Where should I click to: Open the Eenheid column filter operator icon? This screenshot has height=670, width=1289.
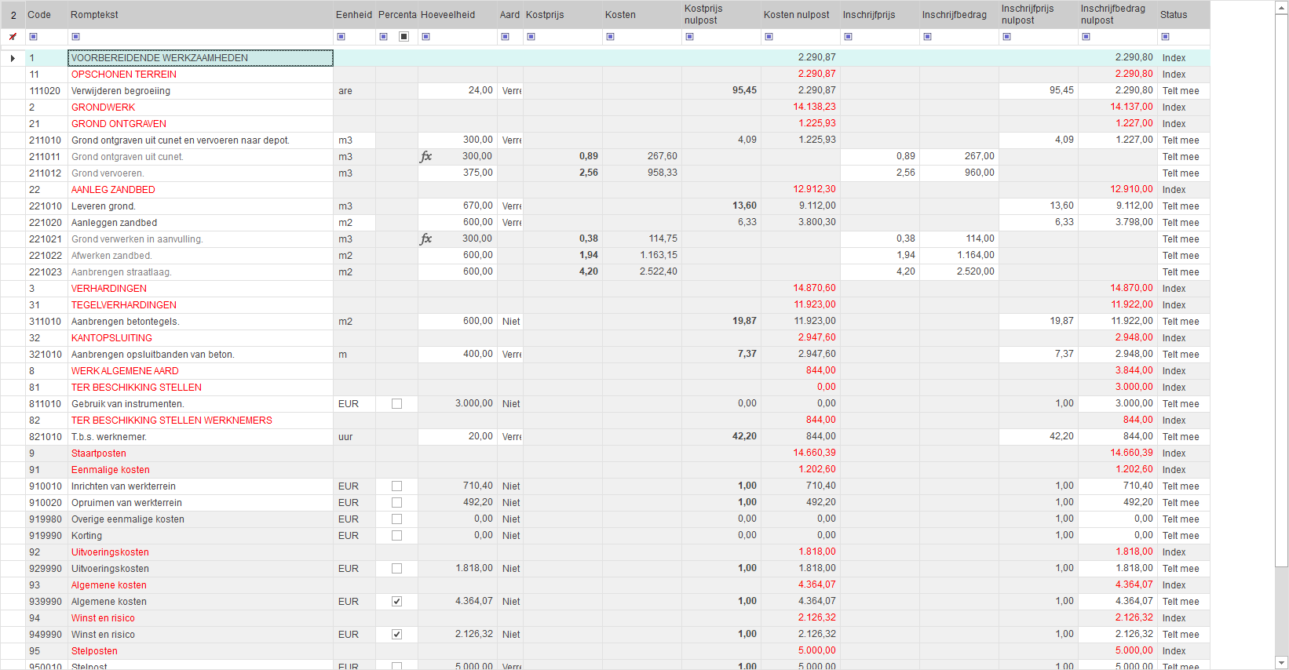[x=341, y=37]
